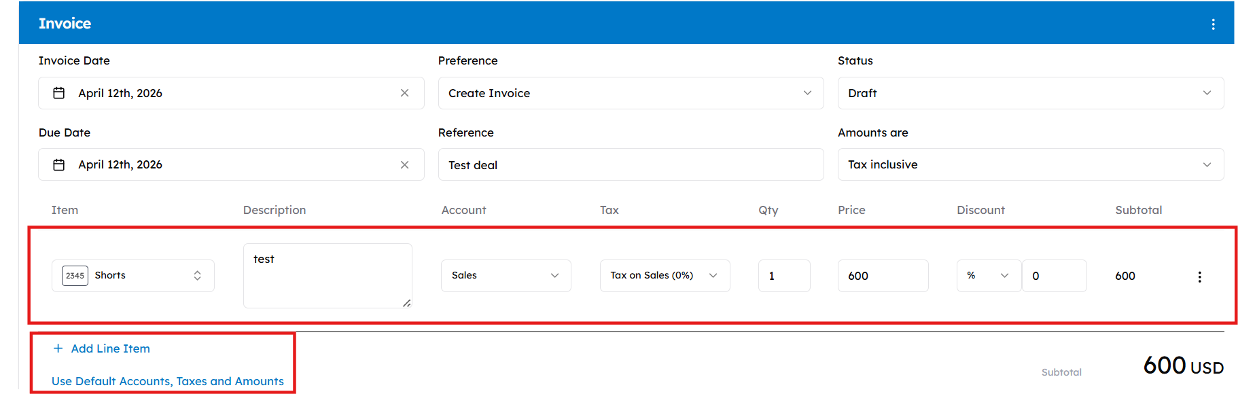Image resolution: width=1238 pixels, height=394 pixels.
Task: Open the discount type % dropdown
Action: 988,276
